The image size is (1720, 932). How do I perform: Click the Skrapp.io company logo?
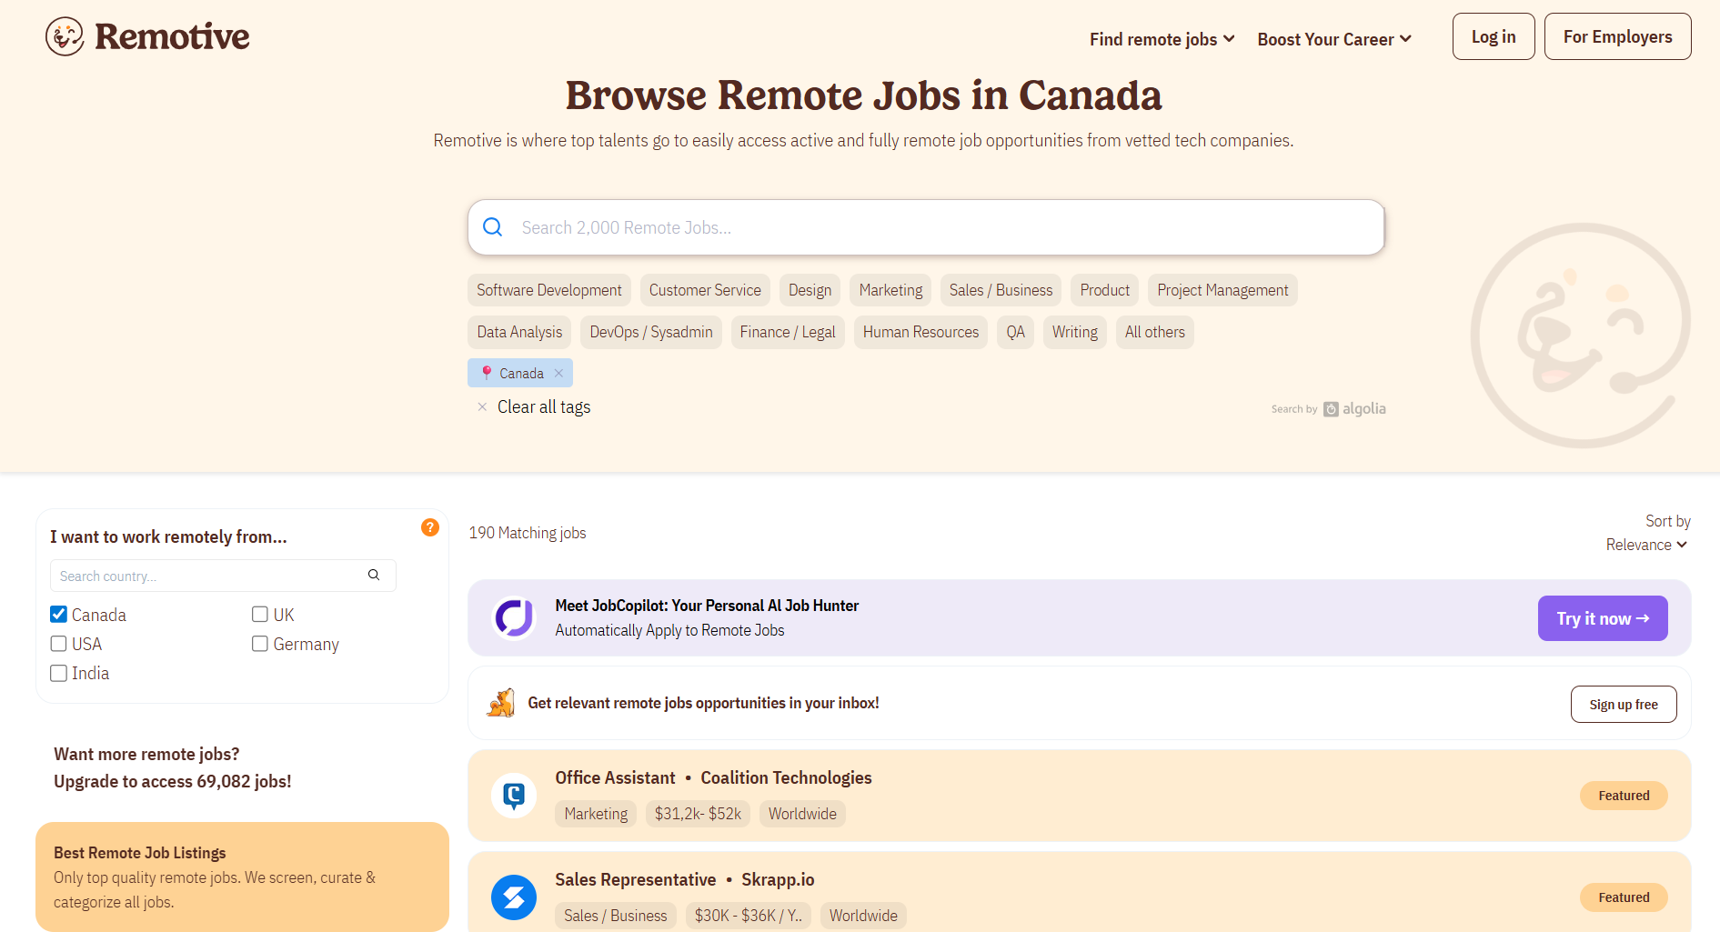514,897
